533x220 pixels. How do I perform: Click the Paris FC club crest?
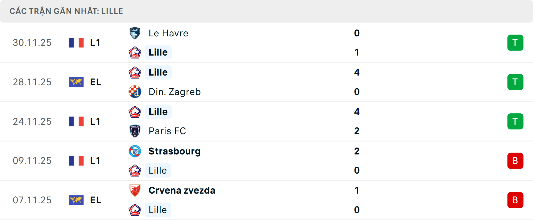(135, 131)
